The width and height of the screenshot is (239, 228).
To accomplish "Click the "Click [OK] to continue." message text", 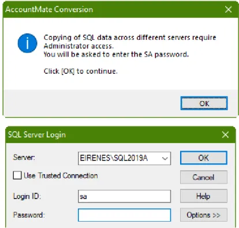I will click(80, 72).
